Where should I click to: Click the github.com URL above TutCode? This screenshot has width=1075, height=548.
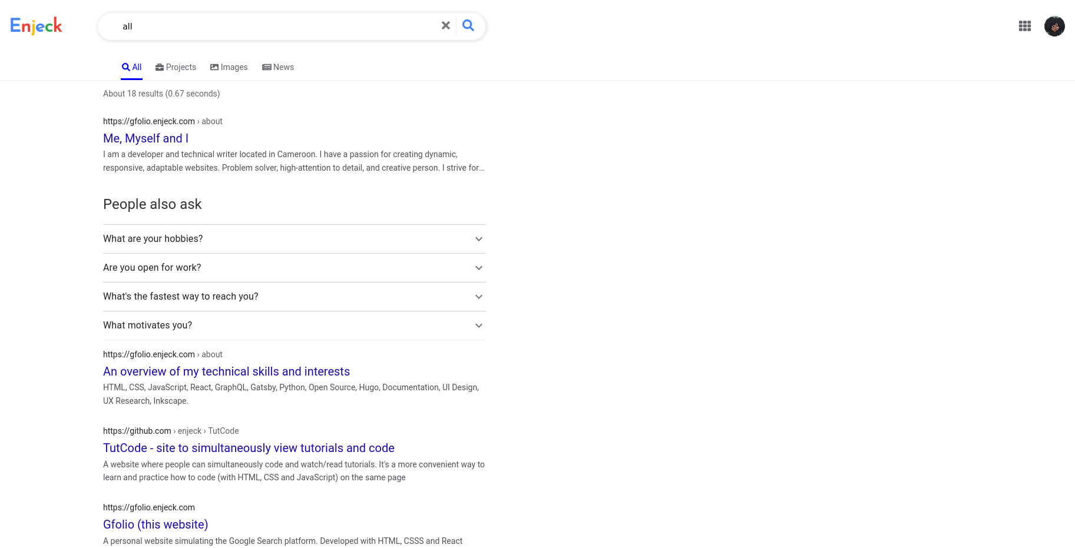pyautogui.click(x=137, y=431)
